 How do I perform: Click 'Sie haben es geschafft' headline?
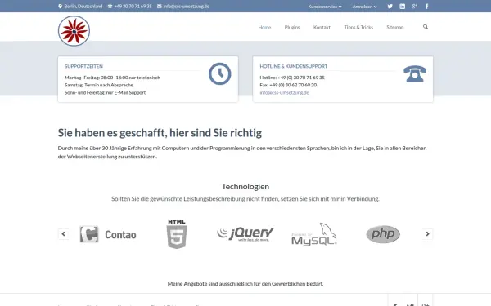[160, 133]
